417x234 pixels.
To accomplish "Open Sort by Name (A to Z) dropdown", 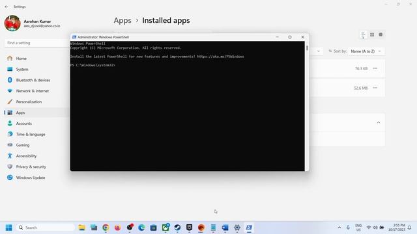I will (x=366, y=51).
